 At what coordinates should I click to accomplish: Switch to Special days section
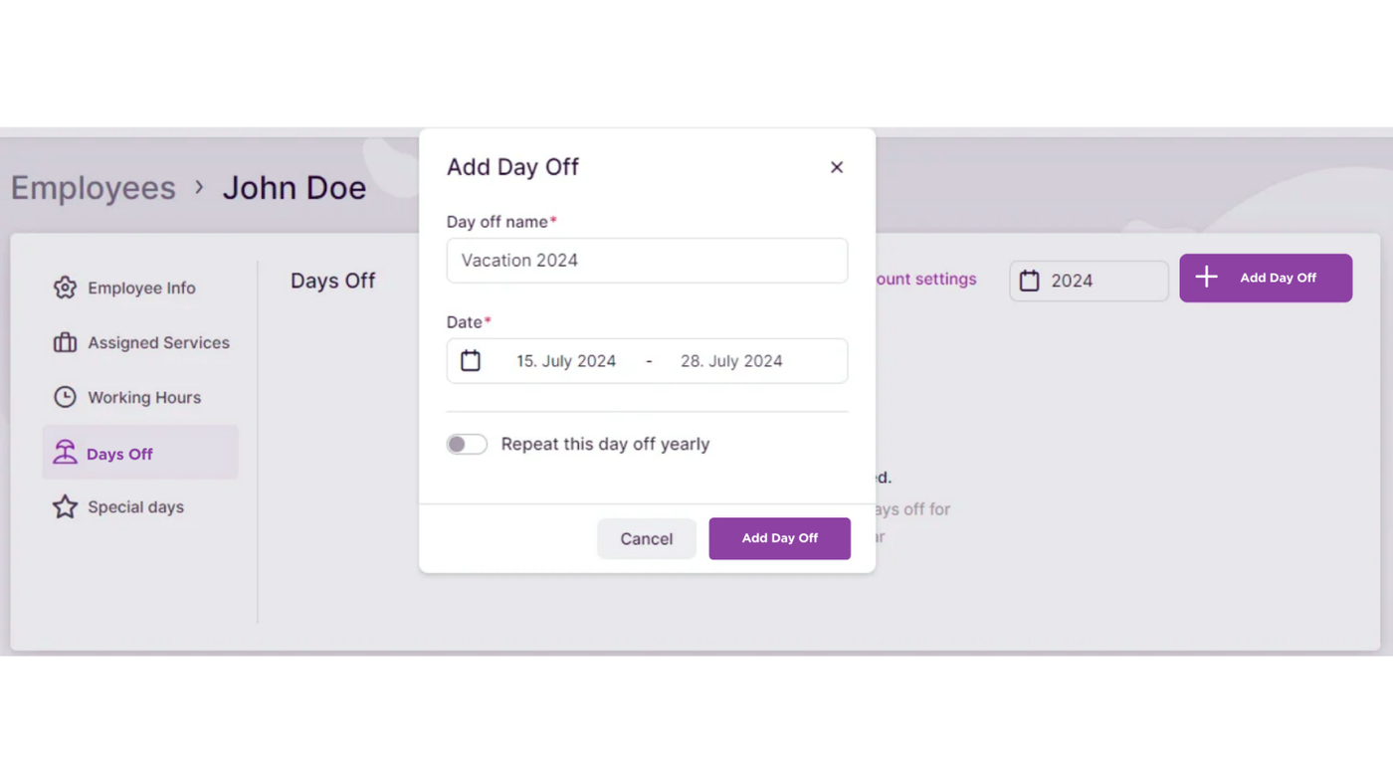click(135, 506)
